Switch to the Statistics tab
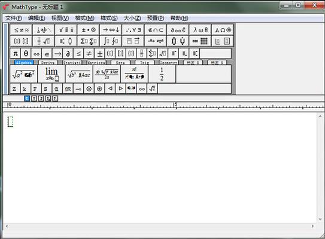325x239 pixels. (x=72, y=63)
